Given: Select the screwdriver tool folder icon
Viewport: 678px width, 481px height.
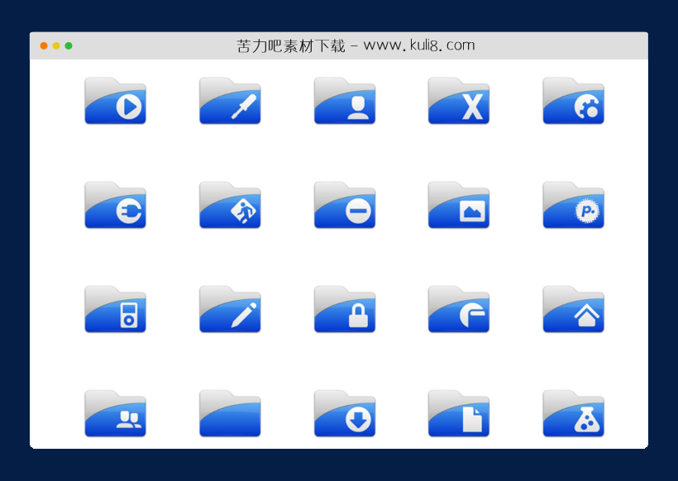Looking at the screenshot, I should tap(230, 101).
